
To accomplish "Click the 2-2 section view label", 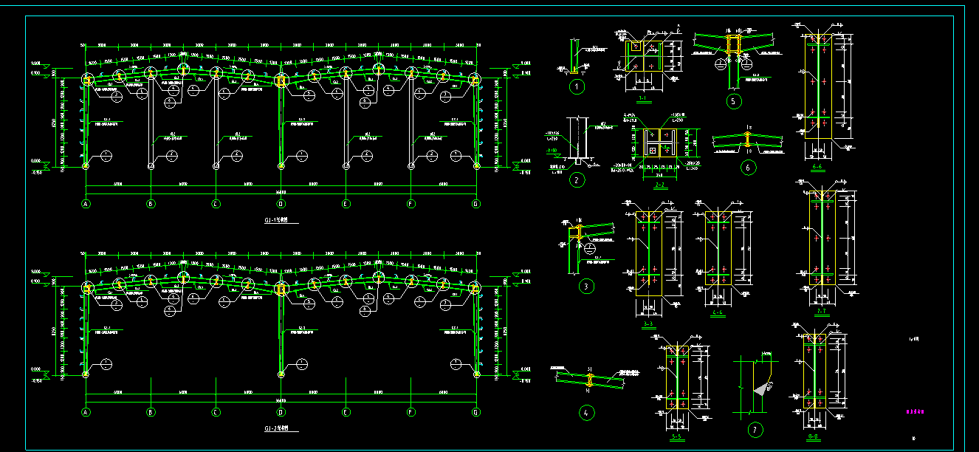I will [x=660, y=185].
